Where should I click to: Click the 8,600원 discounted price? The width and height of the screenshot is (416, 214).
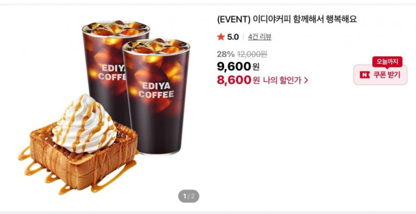pyautogui.click(x=238, y=80)
